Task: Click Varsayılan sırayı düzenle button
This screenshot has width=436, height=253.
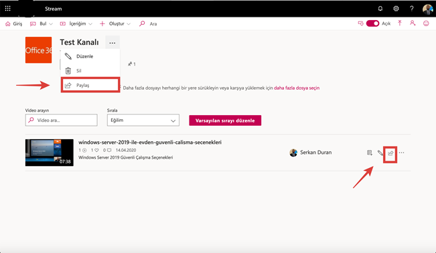Action: pos(225,120)
